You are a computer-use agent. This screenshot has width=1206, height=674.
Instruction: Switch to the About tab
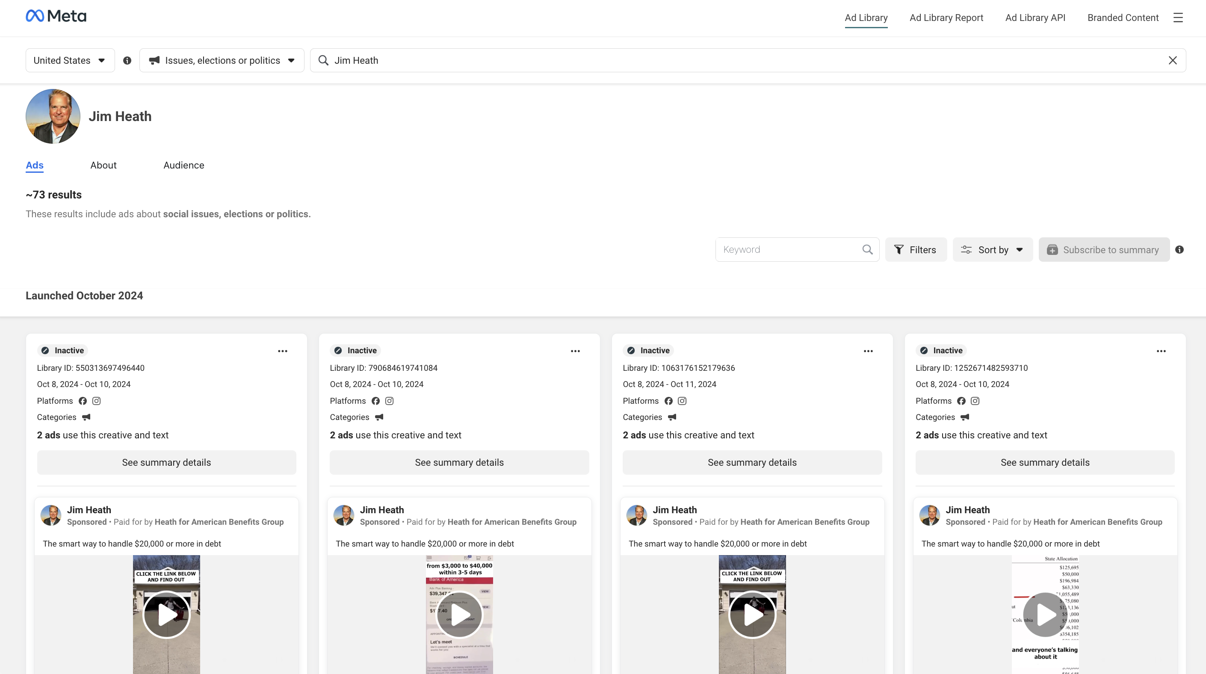tap(103, 165)
